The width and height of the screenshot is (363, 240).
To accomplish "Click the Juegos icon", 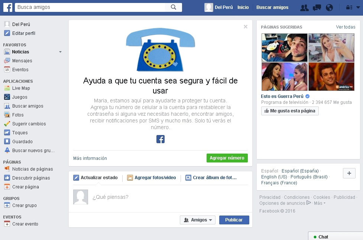I will [x=7, y=97].
